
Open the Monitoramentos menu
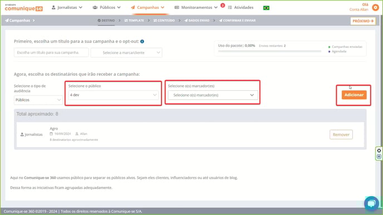coord(196,8)
